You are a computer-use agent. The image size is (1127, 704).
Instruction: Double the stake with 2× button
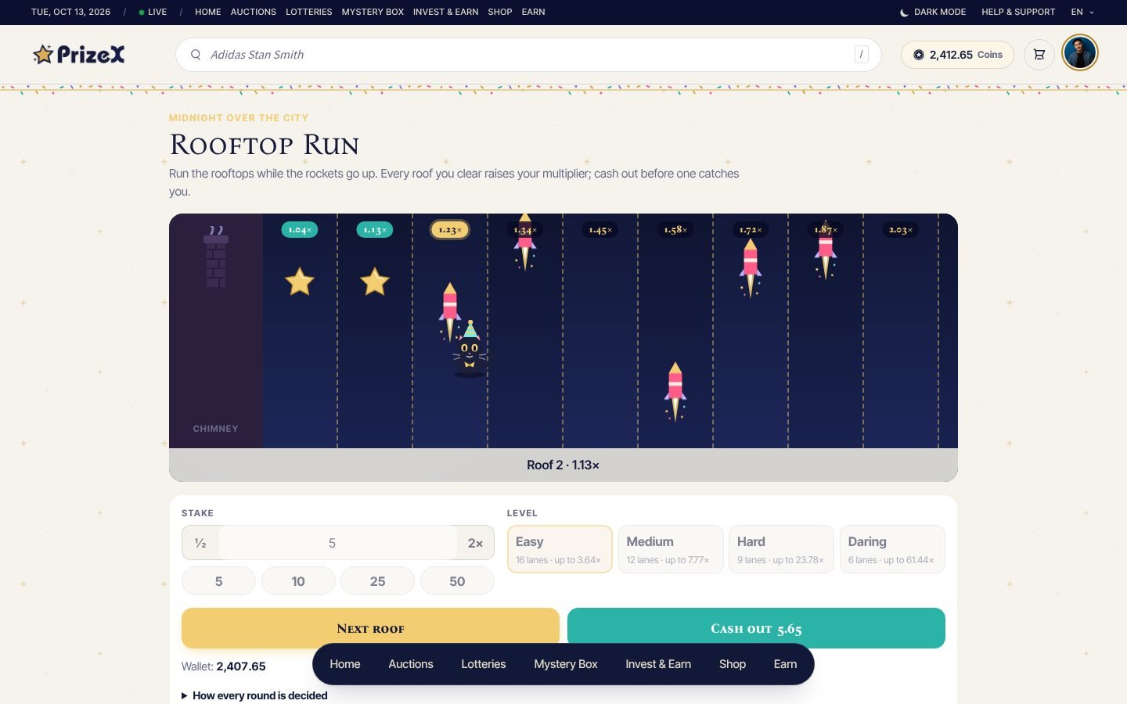pyautogui.click(x=475, y=543)
